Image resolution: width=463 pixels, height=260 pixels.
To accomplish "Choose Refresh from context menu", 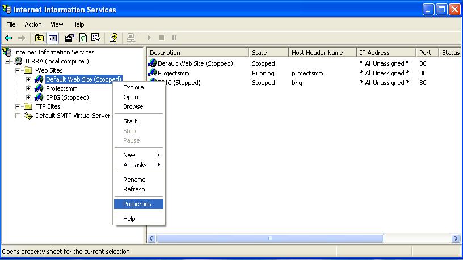I will point(138,189).
